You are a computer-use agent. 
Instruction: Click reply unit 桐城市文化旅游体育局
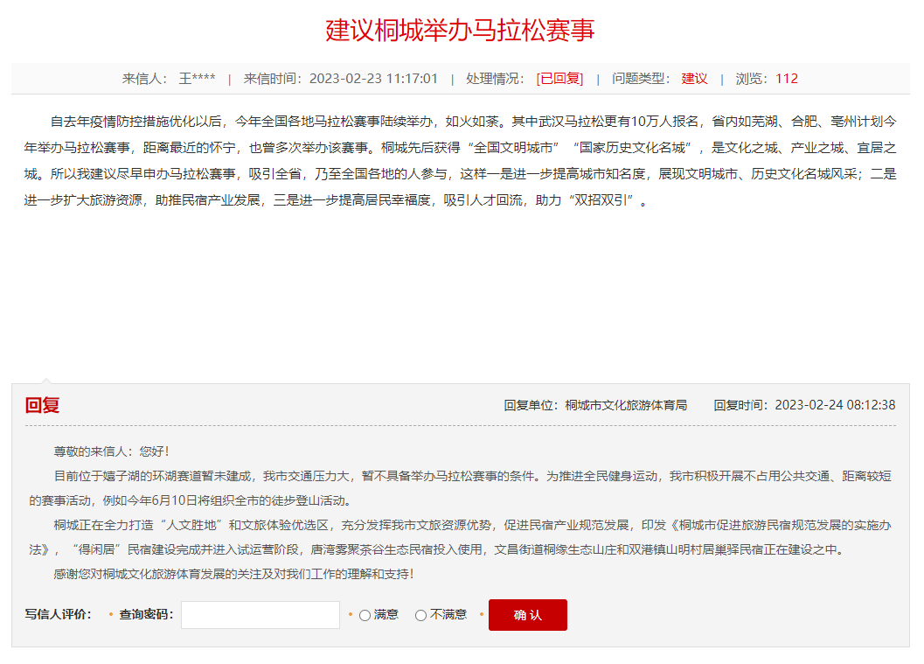627,405
